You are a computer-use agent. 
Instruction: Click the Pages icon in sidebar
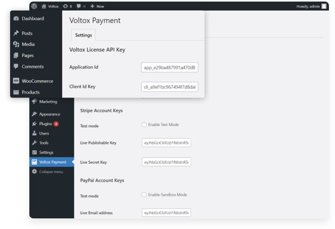[x=16, y=55]
